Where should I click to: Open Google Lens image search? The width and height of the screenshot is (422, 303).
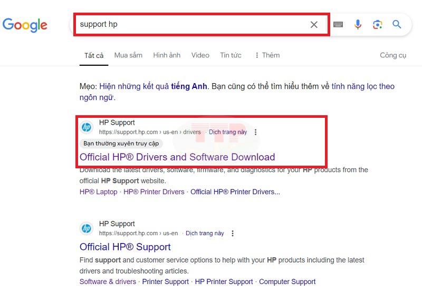(x=377, y=24)
